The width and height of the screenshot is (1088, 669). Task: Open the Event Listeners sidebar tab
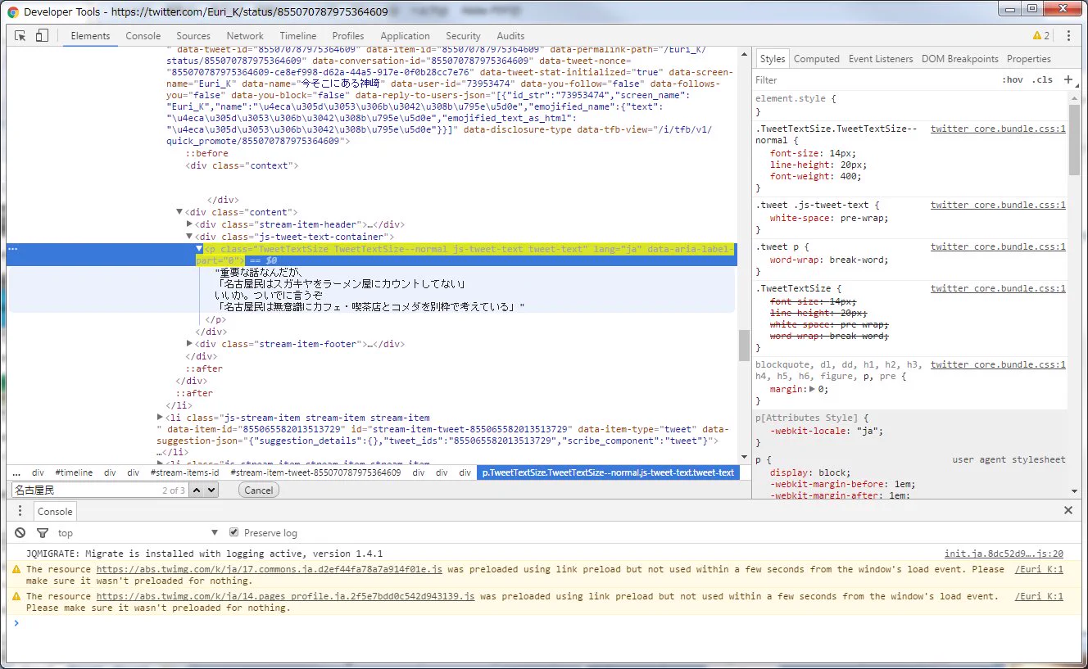coord(881,59)
